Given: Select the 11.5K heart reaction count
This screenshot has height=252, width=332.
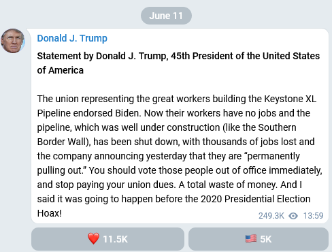Looking at the screenshot, I should [115, 239].
